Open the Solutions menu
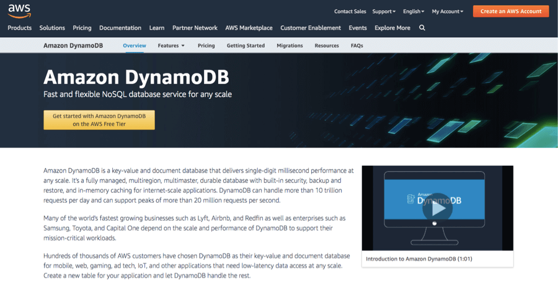558x285 pixels. [x=52, y=28]
